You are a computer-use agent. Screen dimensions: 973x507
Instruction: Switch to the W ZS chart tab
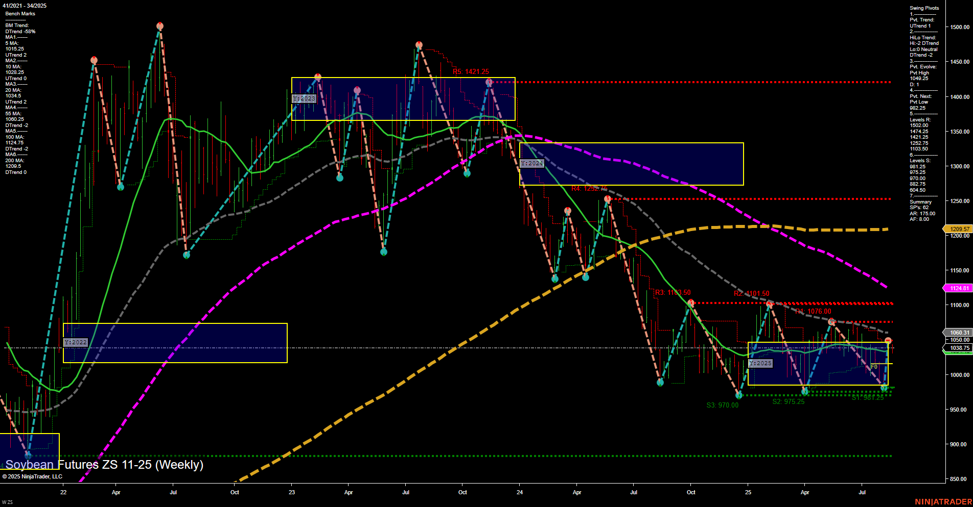pyautogui.click(x=8, y=501)
